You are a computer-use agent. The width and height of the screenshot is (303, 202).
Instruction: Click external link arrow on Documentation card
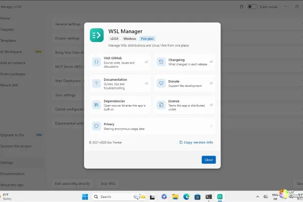pyautogui.click(x=146, y=83)
